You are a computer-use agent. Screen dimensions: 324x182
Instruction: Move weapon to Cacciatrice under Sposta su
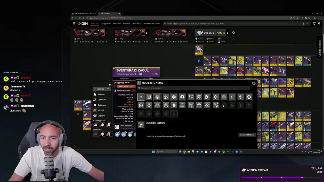(x=109, y=134)
